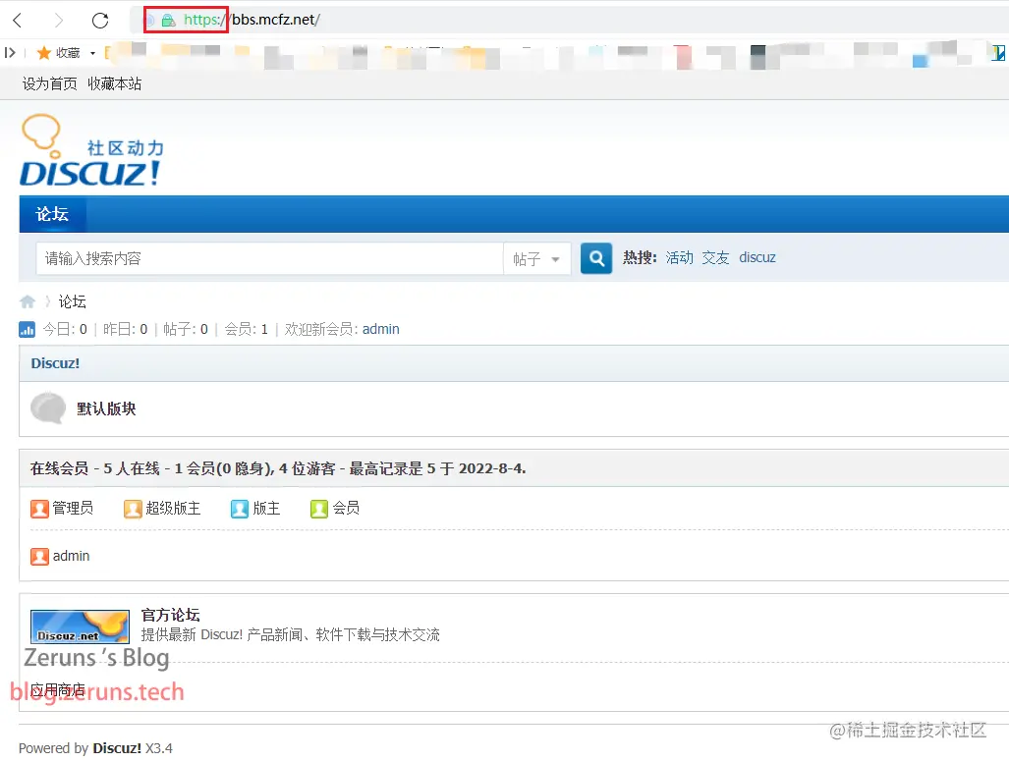Click the 昨日: 0 statistic
The height and width of the screenshot is (762, 1009).
126,329
